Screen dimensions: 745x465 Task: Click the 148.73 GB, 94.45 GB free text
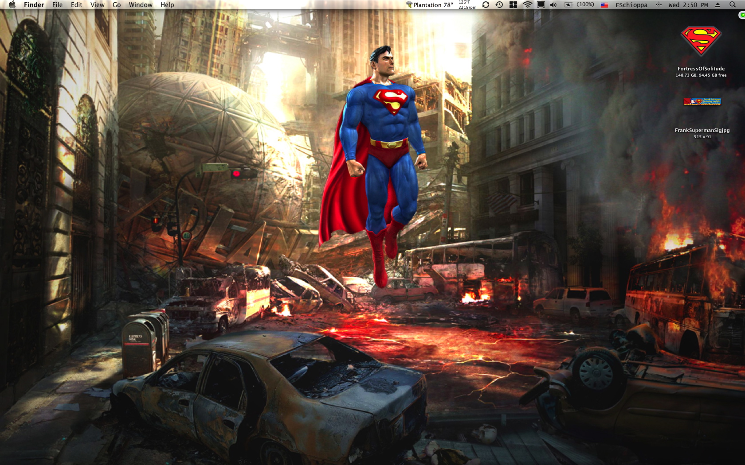point(701,75)
